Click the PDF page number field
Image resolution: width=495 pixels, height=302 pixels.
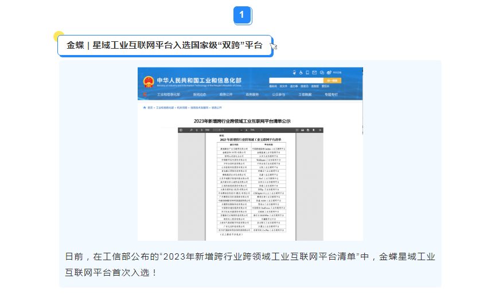pyautogui.click(x=217, y=130)
